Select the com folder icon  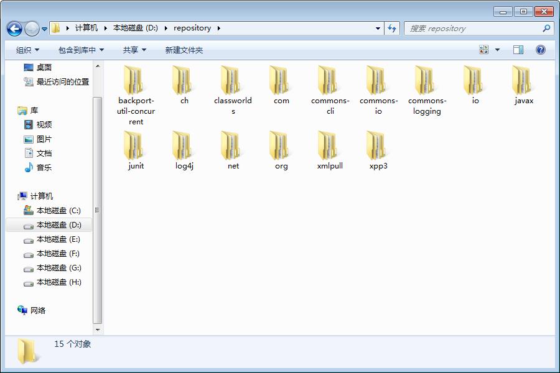click(279, 80)
